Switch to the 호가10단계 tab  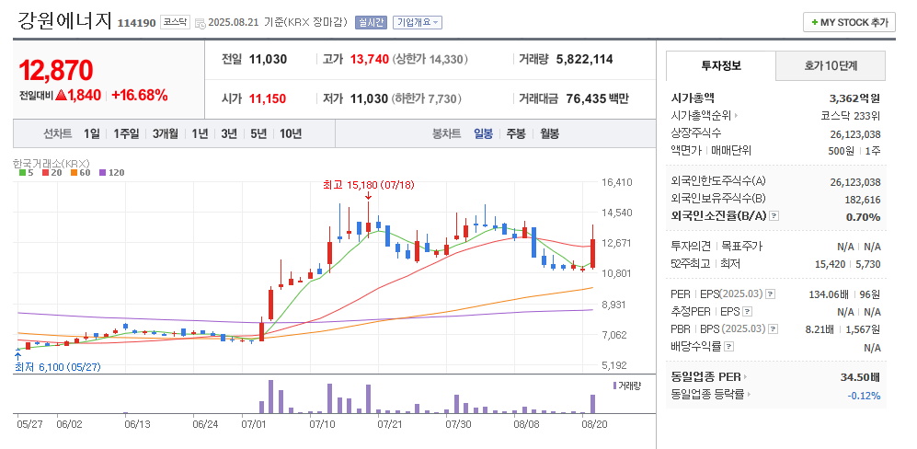[831, 65]
